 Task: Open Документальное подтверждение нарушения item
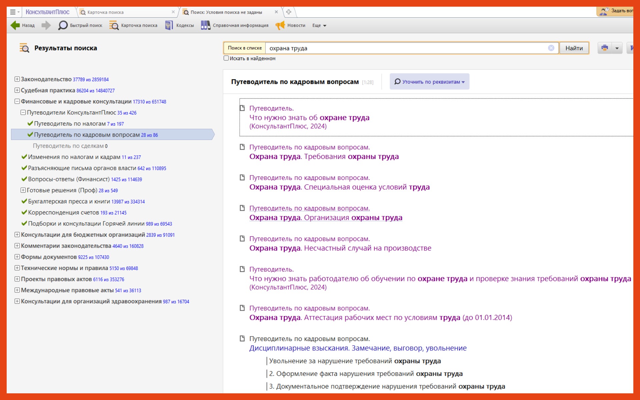click(x=387, y=386)
